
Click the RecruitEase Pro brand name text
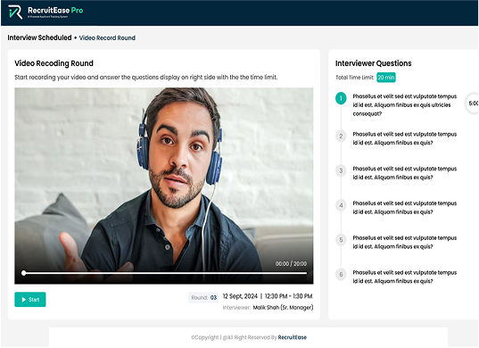pyautogui.click(x=55, y=11)
